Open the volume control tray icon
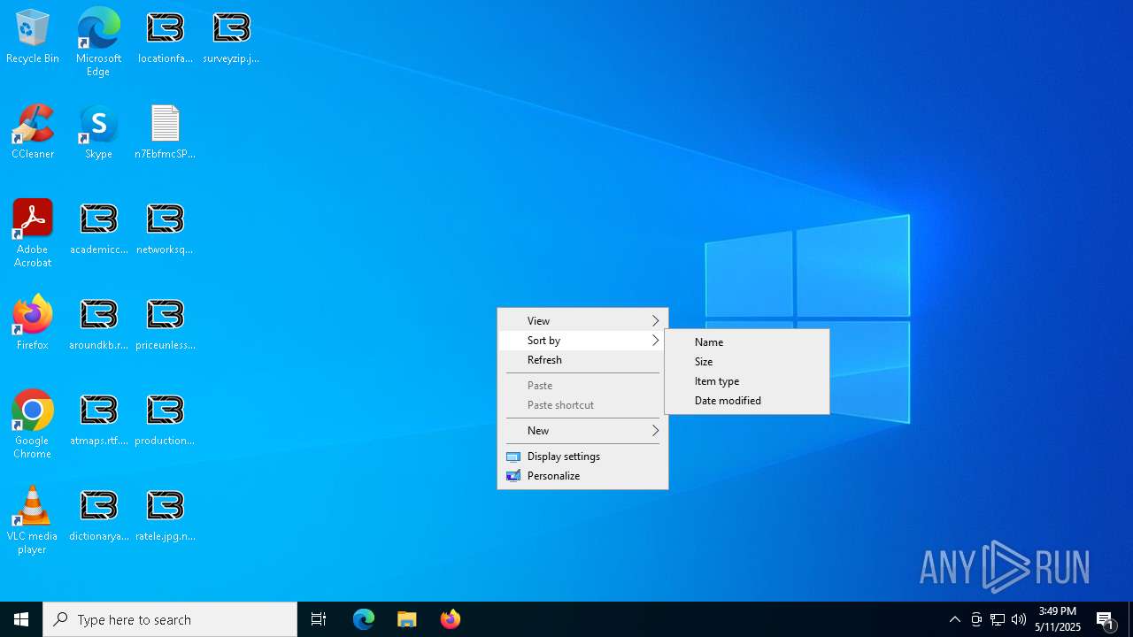Screen dimensions: 1133x637 pyautogui.click(x=1019, y=619)
